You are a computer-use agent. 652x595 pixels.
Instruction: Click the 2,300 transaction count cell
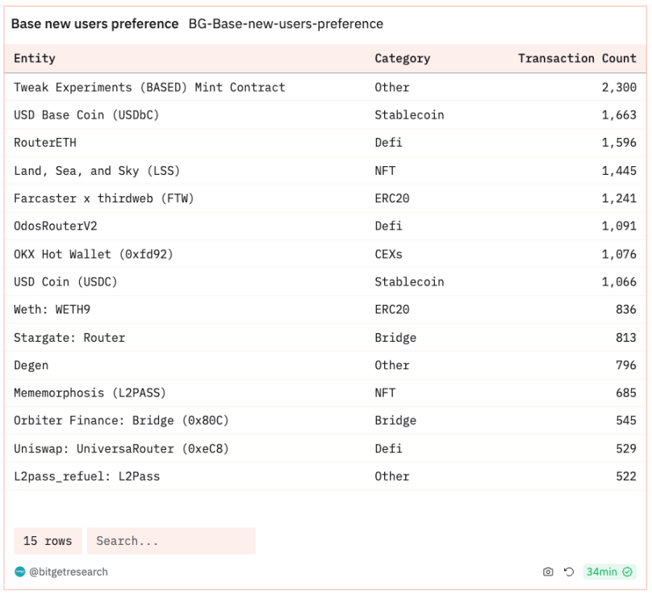coord(618,87)
